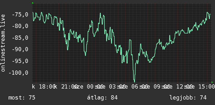Select the 'átlag: 84' average value
The image size is (215, 105).
point(102,98)
